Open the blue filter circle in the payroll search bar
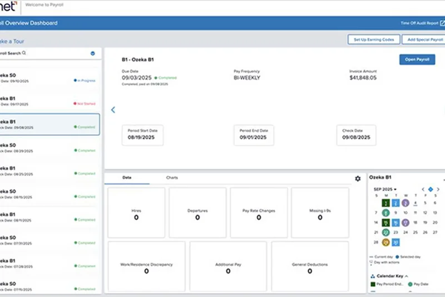Screen dimensions: 445x297 (x=92, y=53)
